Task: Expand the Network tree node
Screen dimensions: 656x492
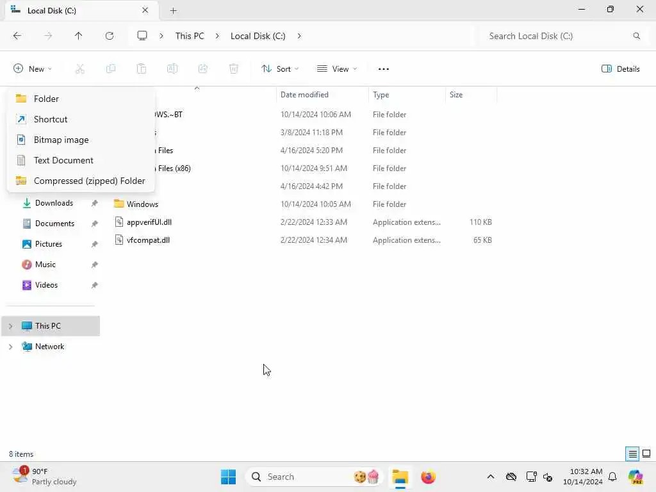Action: [x=10, y=347]
